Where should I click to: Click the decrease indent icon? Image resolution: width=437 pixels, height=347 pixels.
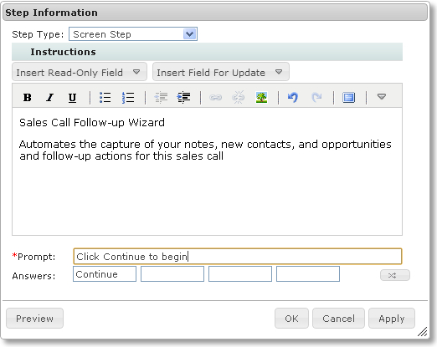click(x=161, y=98)
